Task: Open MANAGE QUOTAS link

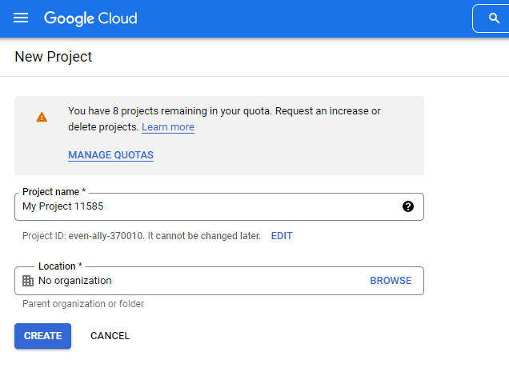Action: (110, 155)
